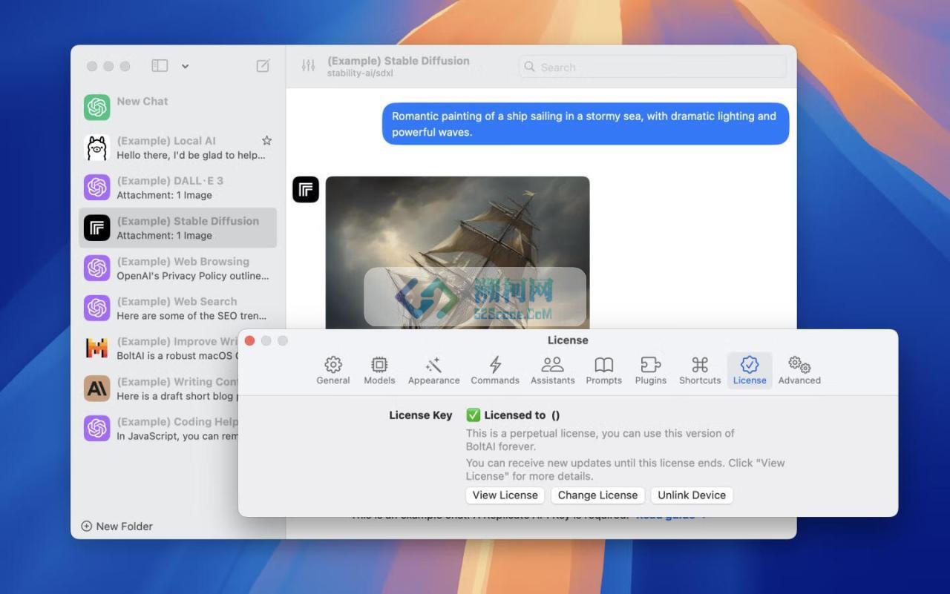Open the (Example) Web Browsing chat
950x594 pixels.
[x=177, y=268]
